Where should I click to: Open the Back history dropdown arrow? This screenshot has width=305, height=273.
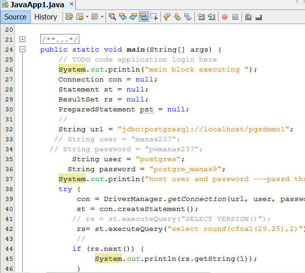pyautogui.click(x=87, y=17)
